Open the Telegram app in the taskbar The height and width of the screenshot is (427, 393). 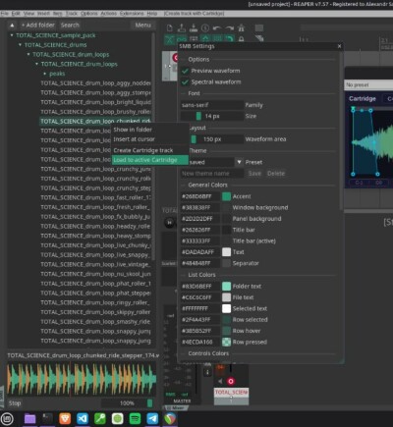[152, 418]
